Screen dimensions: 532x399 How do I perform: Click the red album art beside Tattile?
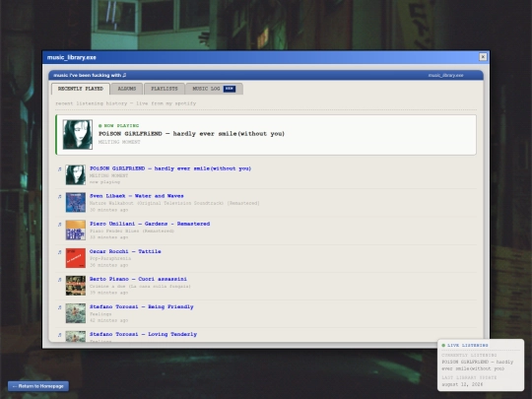[x=76, y=258]
